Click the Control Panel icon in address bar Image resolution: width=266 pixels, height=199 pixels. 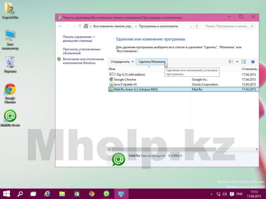coord(86,26)
